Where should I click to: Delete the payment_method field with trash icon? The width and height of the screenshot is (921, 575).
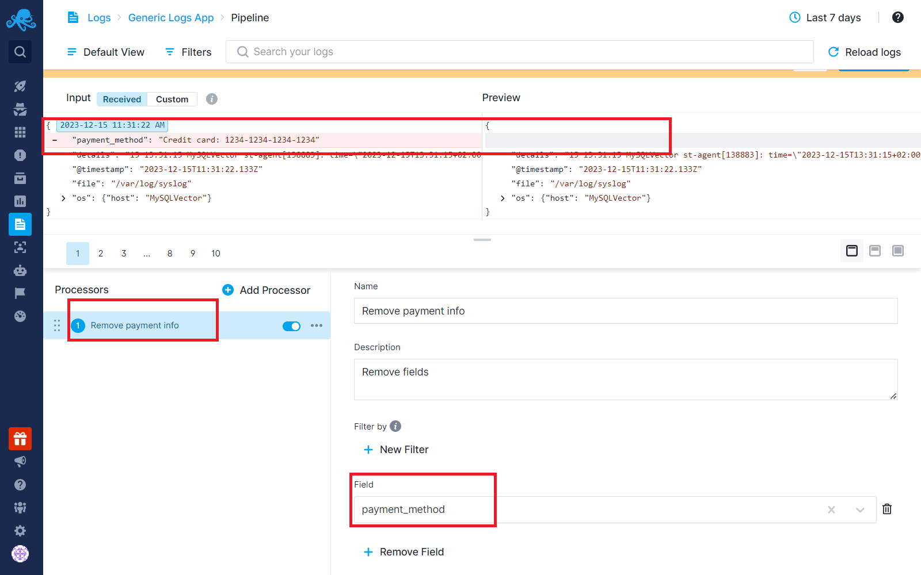click(887, 509)
